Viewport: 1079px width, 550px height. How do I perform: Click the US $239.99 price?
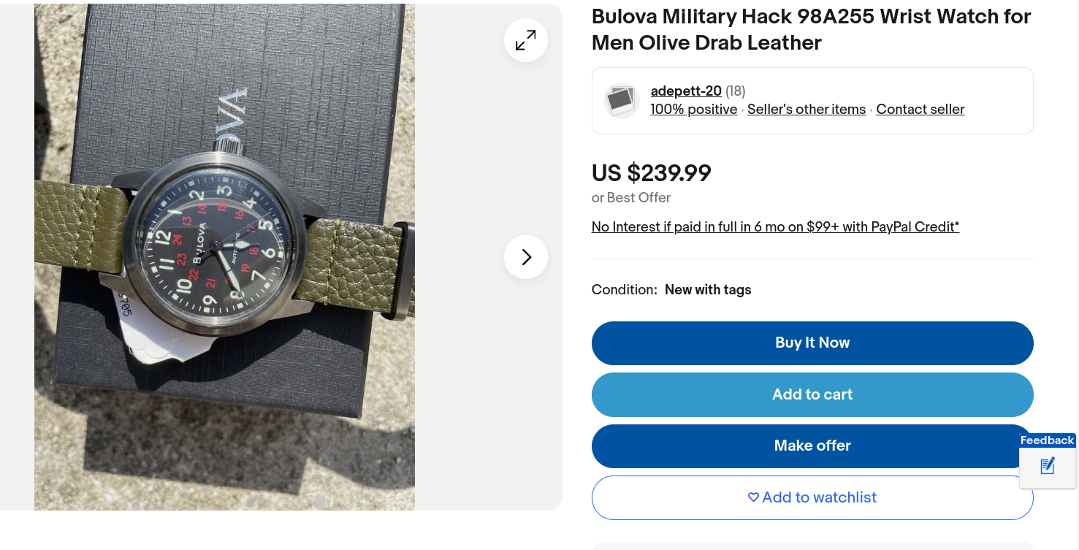point(652,173)
